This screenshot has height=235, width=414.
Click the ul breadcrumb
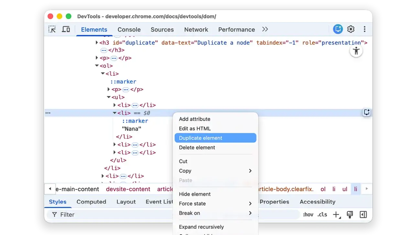coord(345,189)
